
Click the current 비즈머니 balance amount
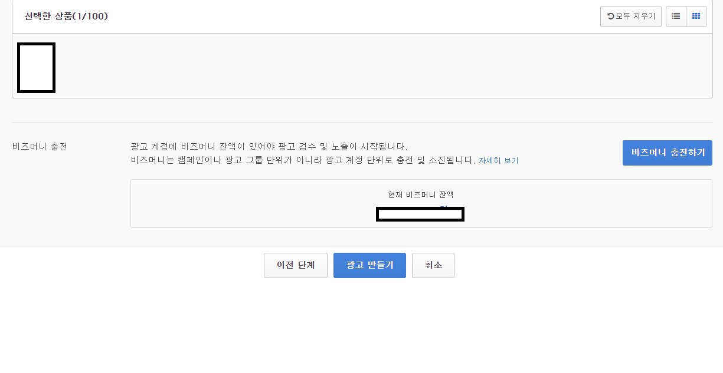coord(420,214)
